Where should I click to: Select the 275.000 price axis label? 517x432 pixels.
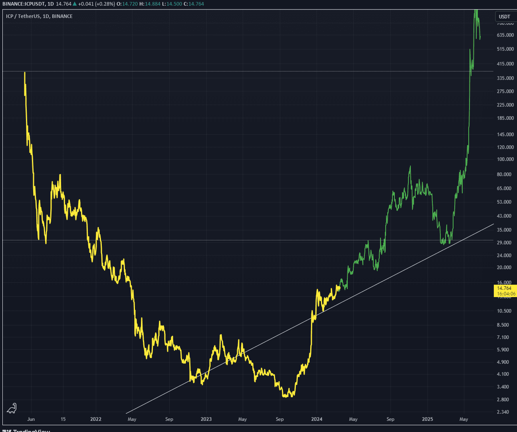(505, 91)
